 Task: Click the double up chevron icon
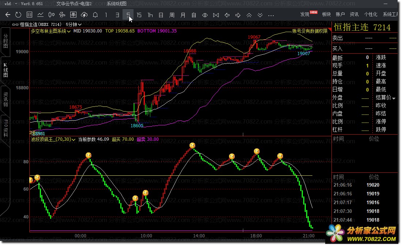249,15
